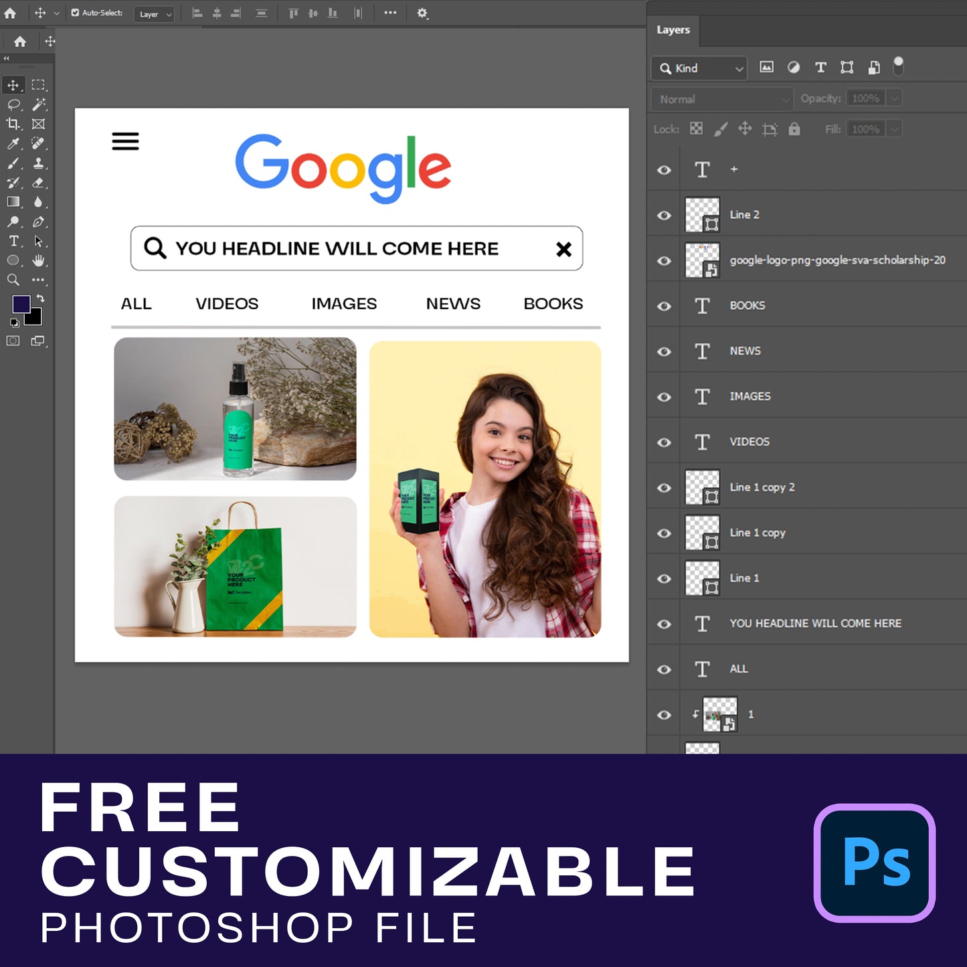This screenshot has width=967, height=967.
Task: Select the Horizontal Type tool
Action: click(x=13, y=241)
